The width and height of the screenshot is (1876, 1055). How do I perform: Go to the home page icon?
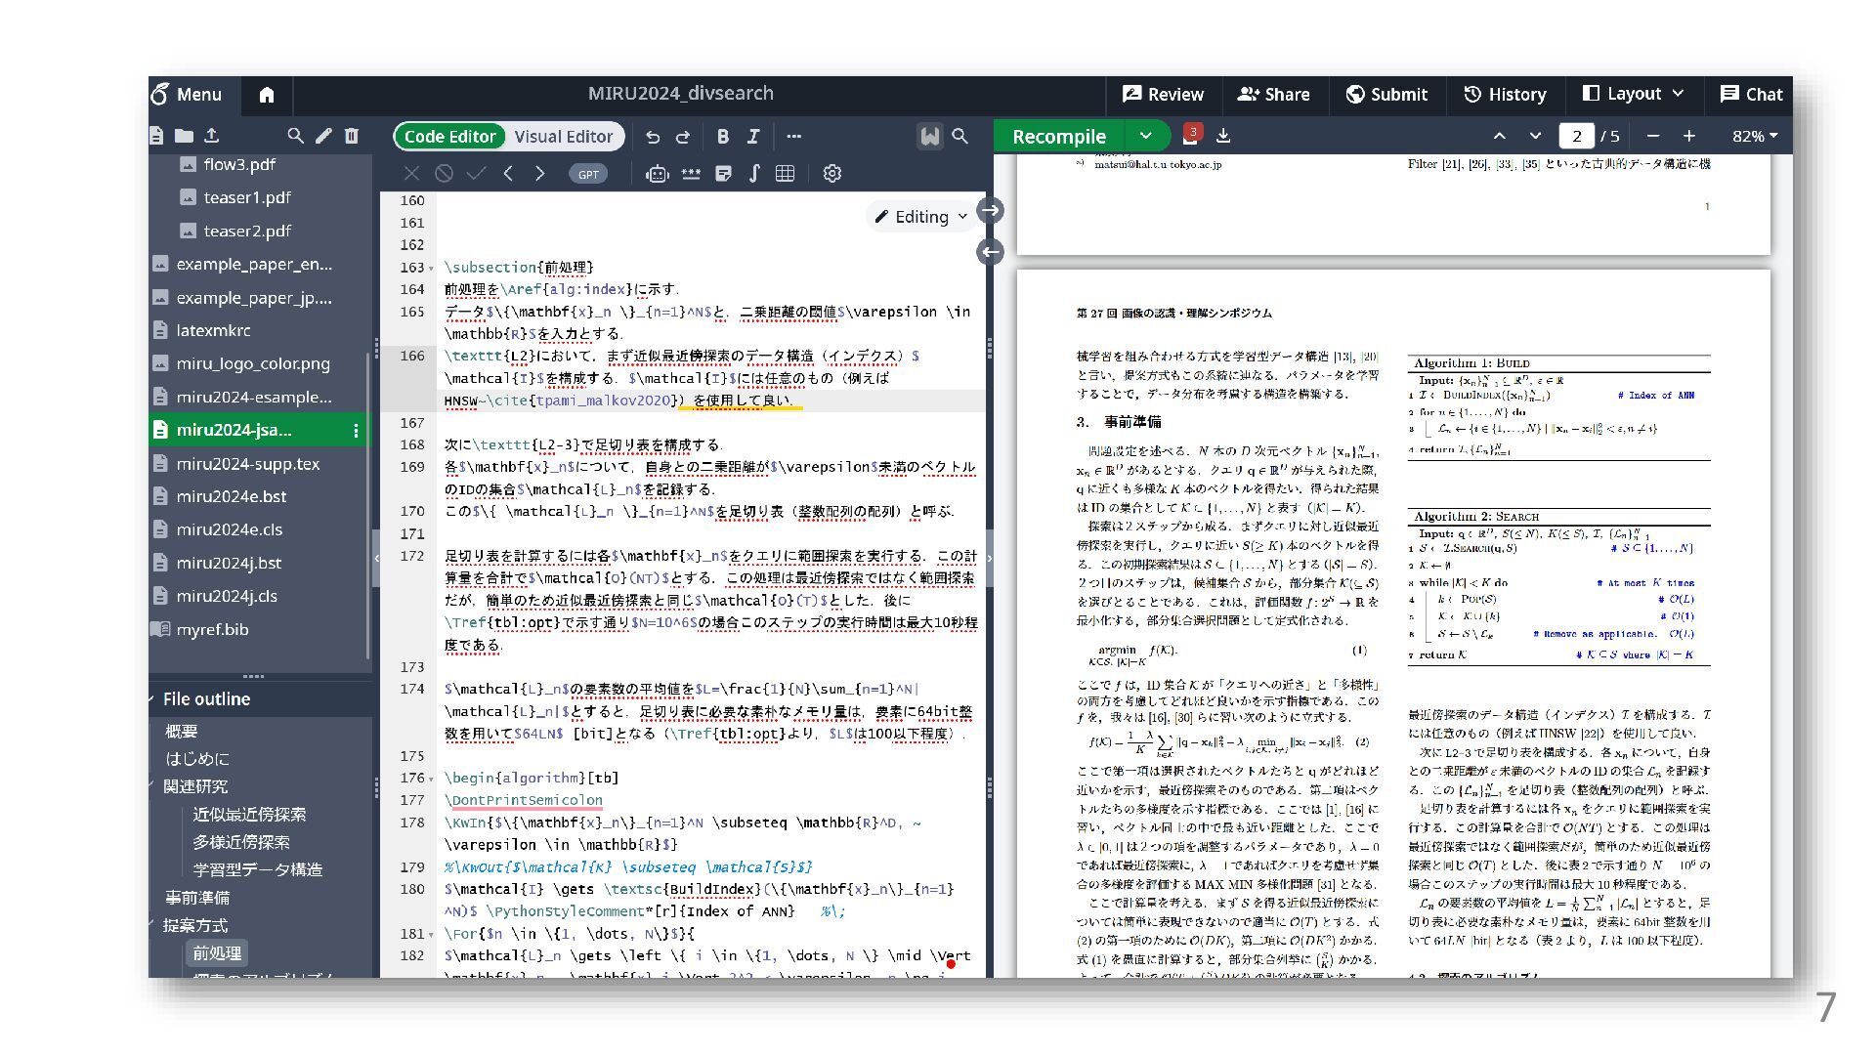click(x=267, y=95)
